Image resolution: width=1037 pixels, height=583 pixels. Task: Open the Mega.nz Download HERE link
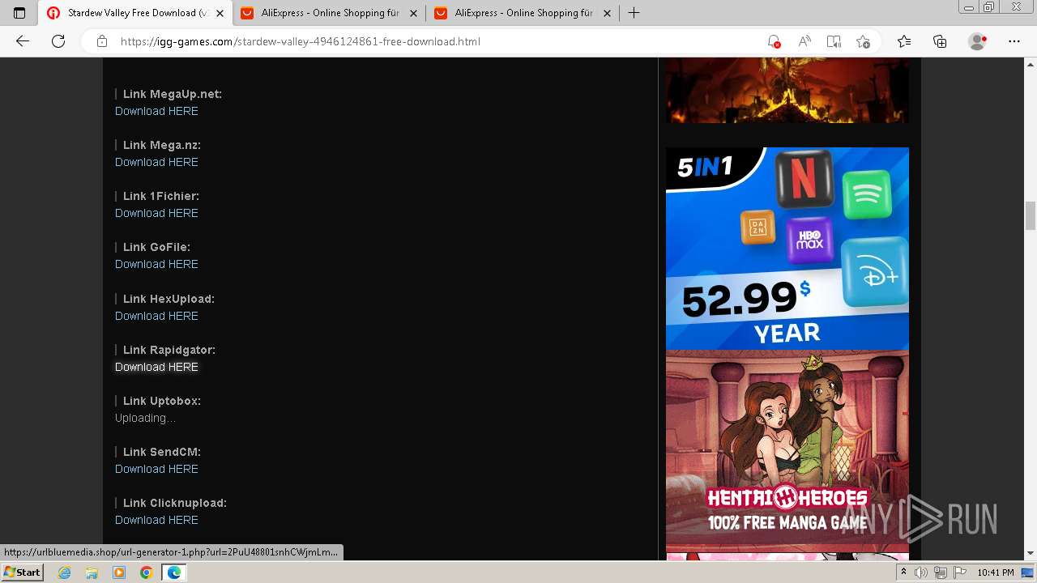coord(156,162)
